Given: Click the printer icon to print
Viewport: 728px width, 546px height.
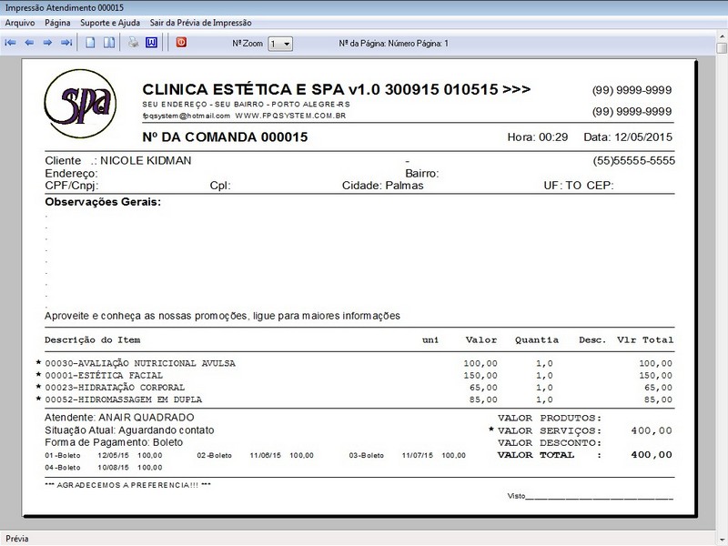Looking at the screenshot, I should [133, 43].
